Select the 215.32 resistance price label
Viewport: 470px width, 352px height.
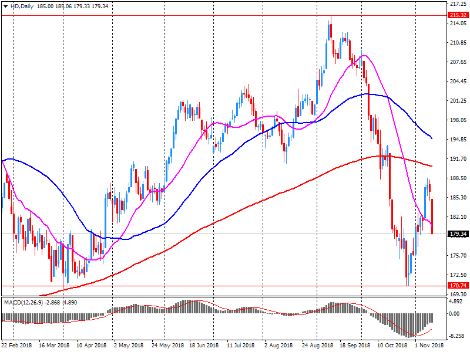(458, 15)
